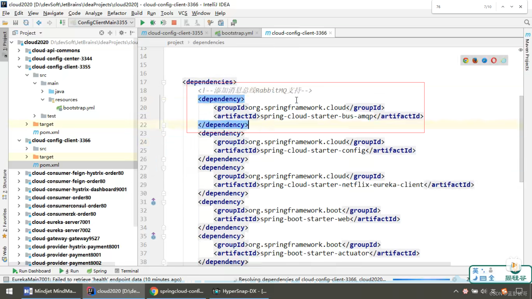Switch to Mindjet MindManager in taskbar

50,291
